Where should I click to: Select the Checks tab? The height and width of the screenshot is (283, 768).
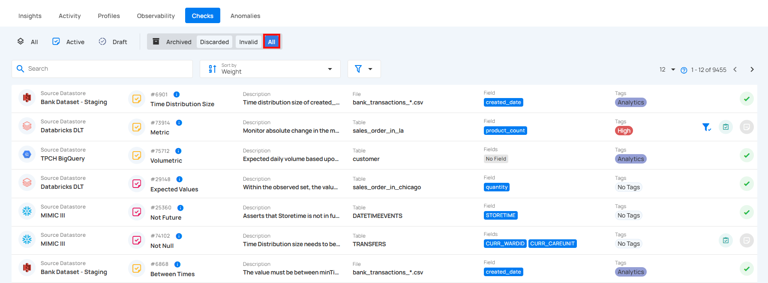coord(203,16)
